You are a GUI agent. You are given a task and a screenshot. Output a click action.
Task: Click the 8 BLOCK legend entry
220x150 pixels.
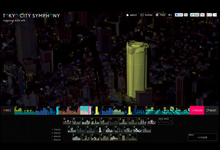[x=56, y=140]
